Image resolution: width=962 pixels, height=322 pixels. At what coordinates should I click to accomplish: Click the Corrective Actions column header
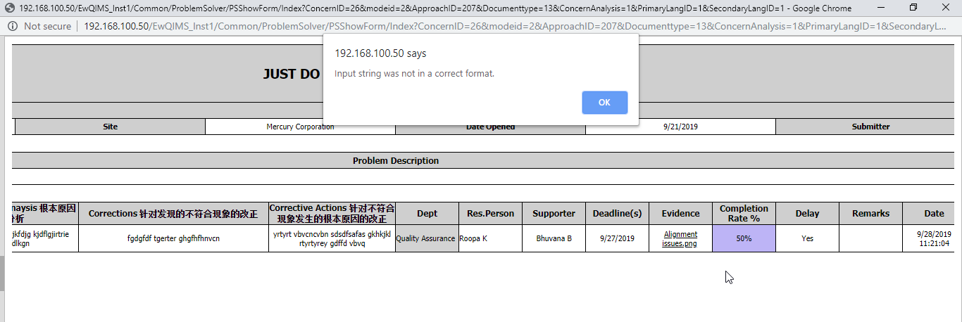pyautogui.click(x=332, y=214)
